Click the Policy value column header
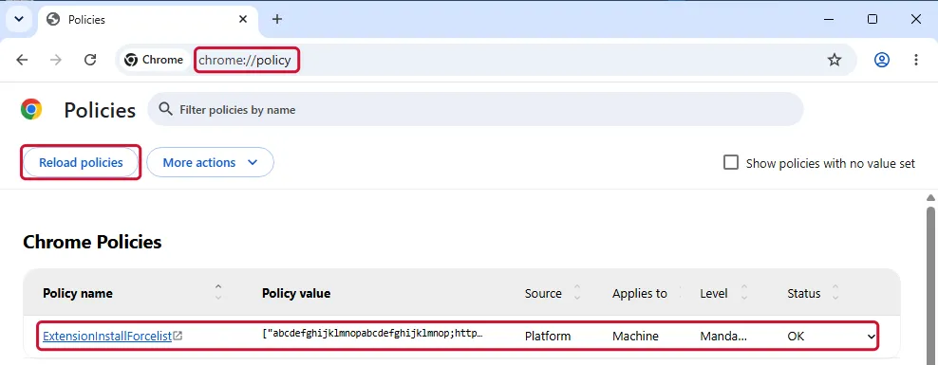This screenshot has height=365, width=938. pyautogui.click(x=296, y=293)
